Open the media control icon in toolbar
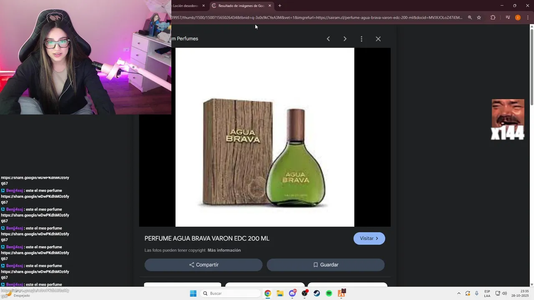This screenshot has height=300, width=534. (508, 17)
